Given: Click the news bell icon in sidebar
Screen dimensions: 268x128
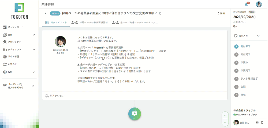Looking at the screenshot, I should [5, 64].
